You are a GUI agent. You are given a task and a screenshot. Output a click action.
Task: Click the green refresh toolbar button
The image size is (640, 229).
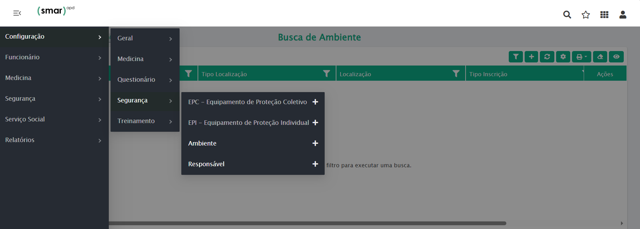(x=547, y=57)
